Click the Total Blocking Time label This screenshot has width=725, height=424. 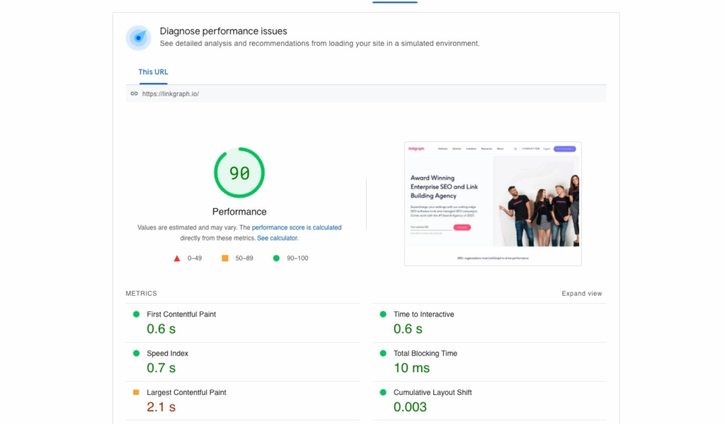coord(426,353)
